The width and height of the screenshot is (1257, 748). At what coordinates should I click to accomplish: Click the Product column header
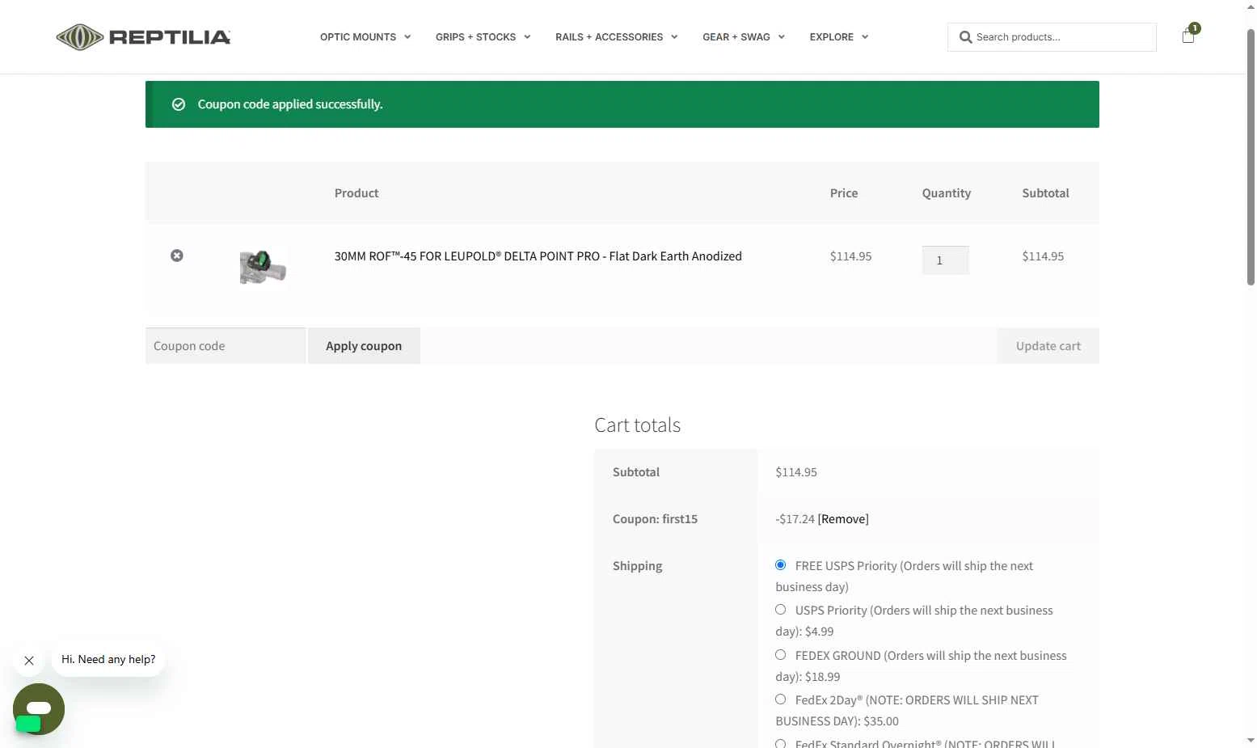click(356, 193)
